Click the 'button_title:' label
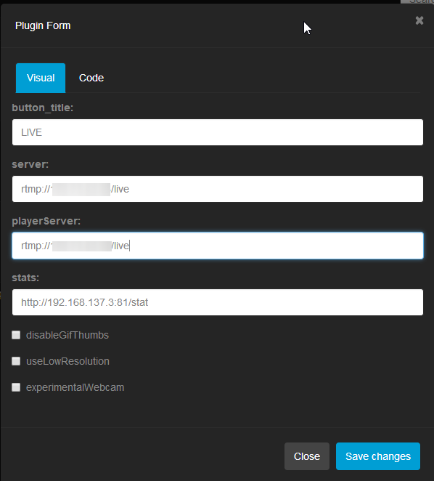Image resolution: width=434 pixels, height=481 pixels. coord(43,108)
